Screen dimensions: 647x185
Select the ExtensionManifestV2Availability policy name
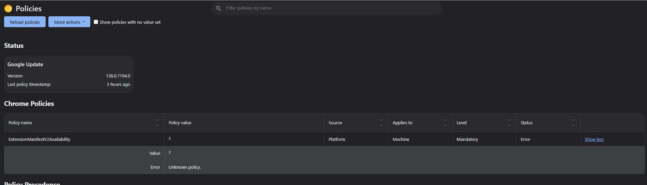click(40, 140)
